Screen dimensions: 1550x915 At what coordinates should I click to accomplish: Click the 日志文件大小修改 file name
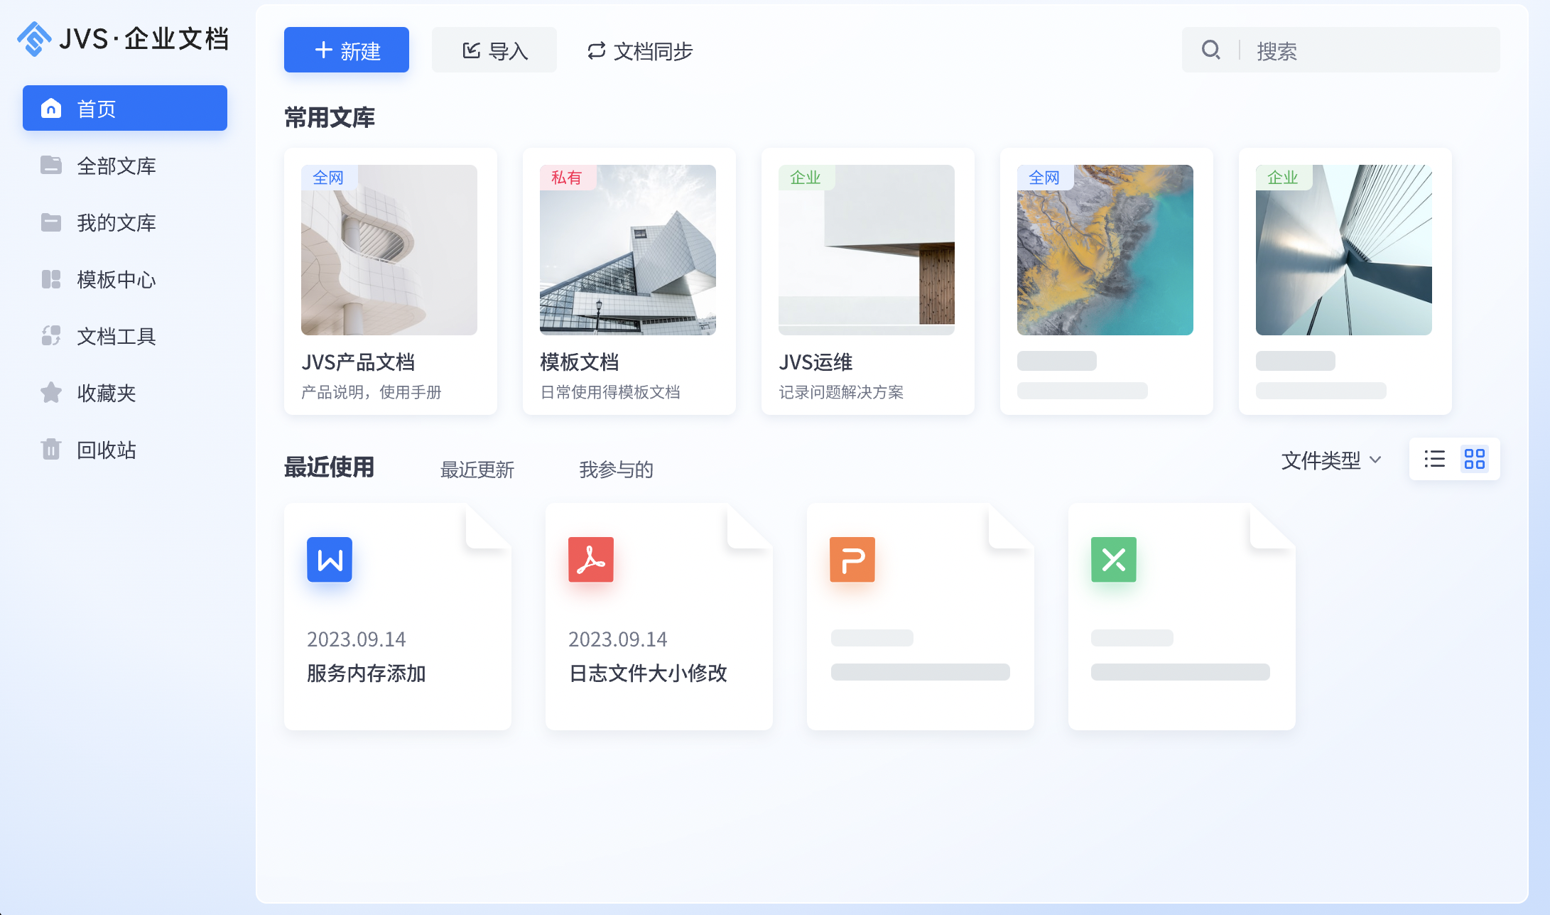pyautogui.click(x=648, y=673)
